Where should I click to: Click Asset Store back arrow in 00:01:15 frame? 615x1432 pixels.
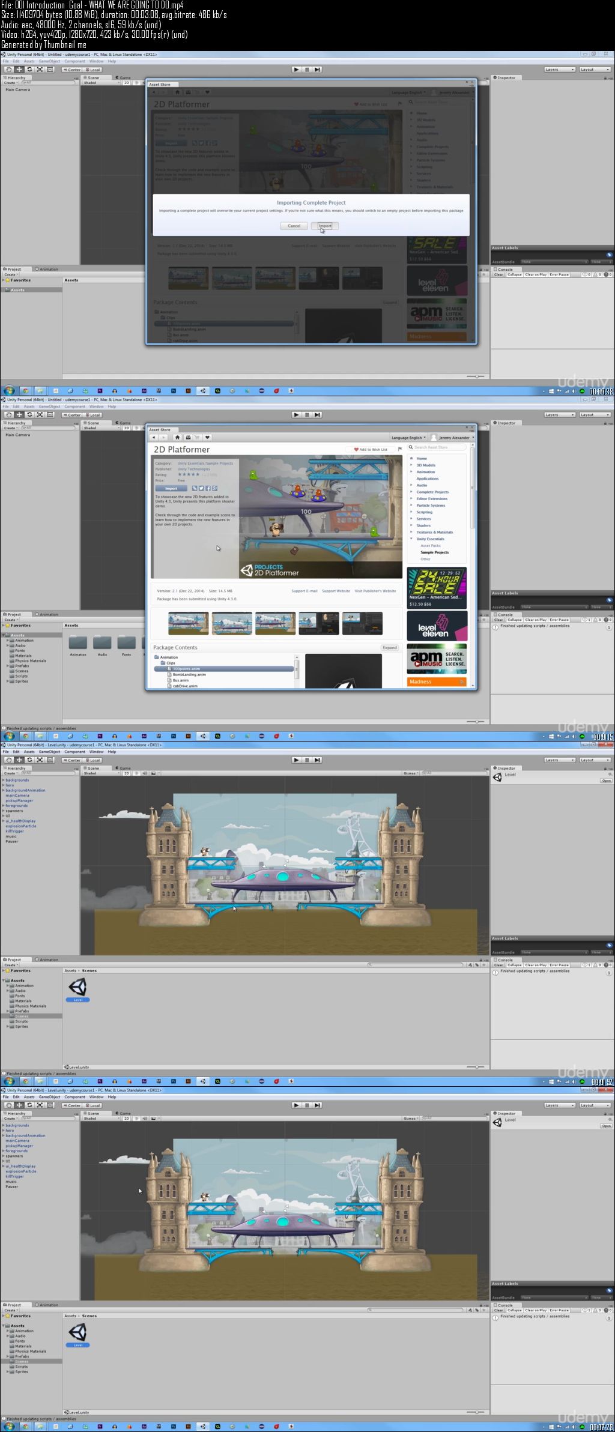154,437
